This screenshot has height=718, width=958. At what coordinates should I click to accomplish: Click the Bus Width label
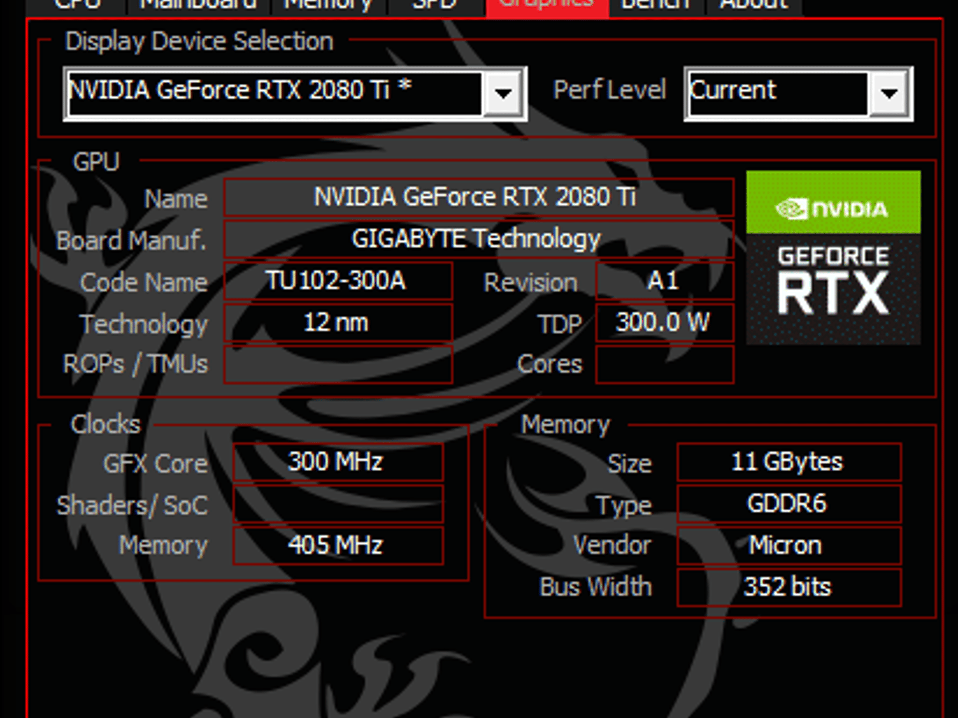(595, 587)
